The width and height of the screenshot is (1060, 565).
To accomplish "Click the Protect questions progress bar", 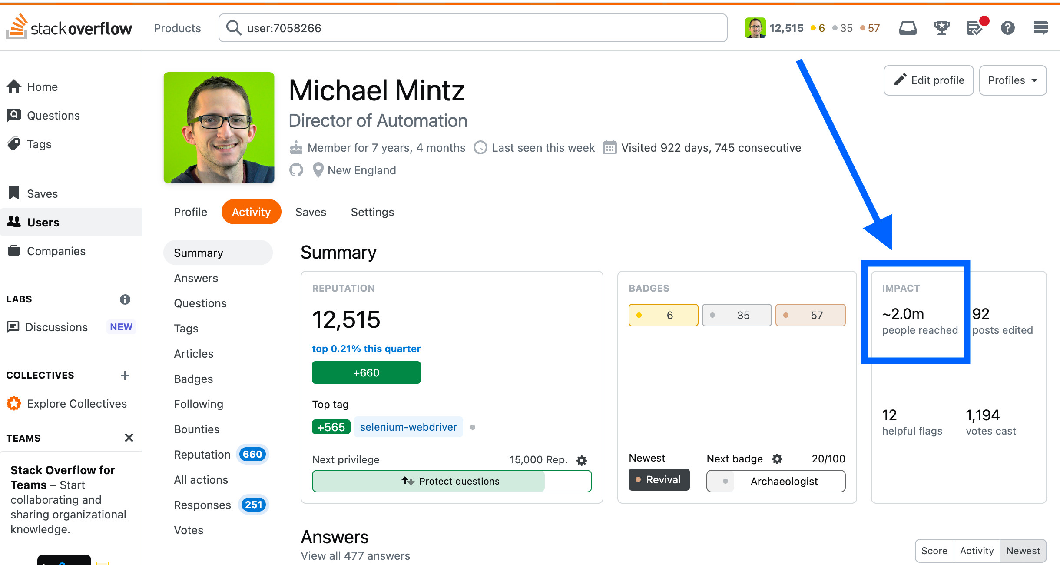I will pyautogui.click(x=452, y=481).
